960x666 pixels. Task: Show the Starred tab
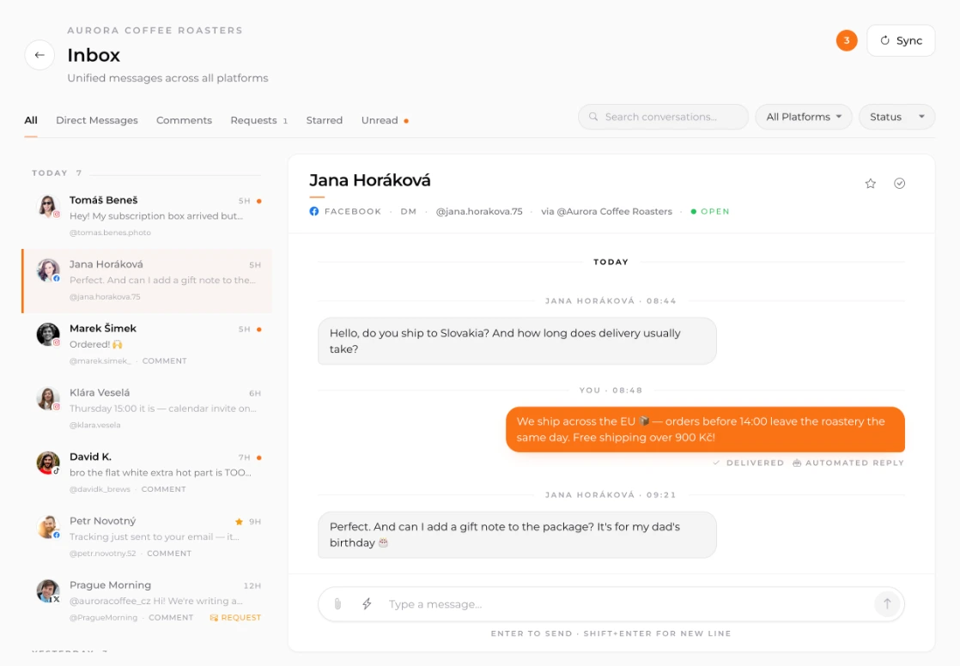click(324, 120)
